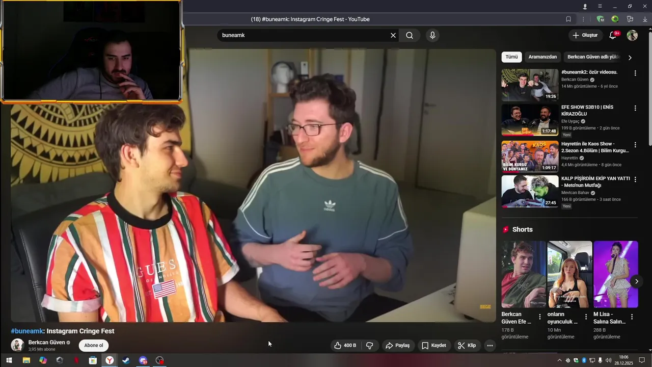652x367 pixels.
Task: Save the video with Kaydet
Action: pos(434,346)
